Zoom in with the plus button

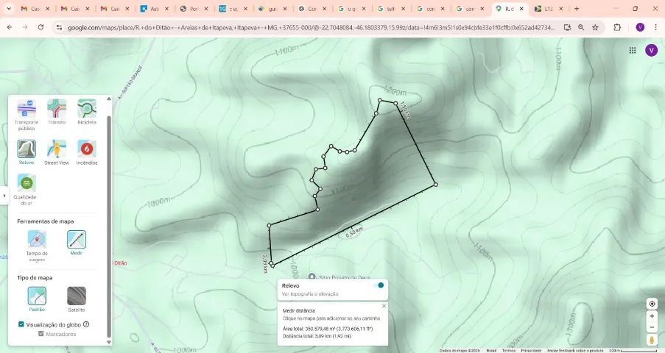(652, 316)
